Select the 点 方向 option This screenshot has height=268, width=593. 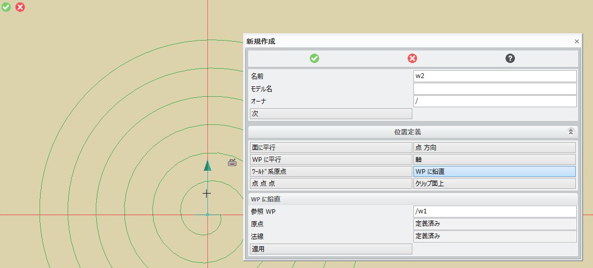click(495, 147)
